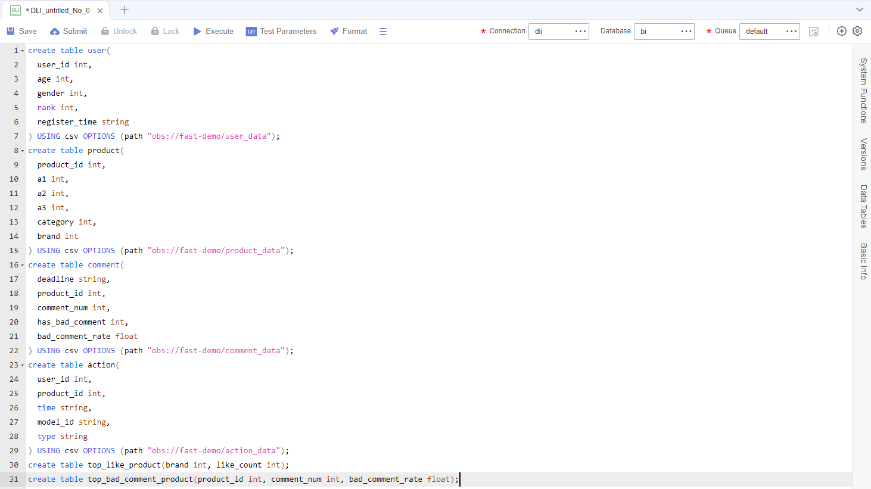Click the word brand on line 14
Viewport: 871px width, 489px height.
coord(49,236)
